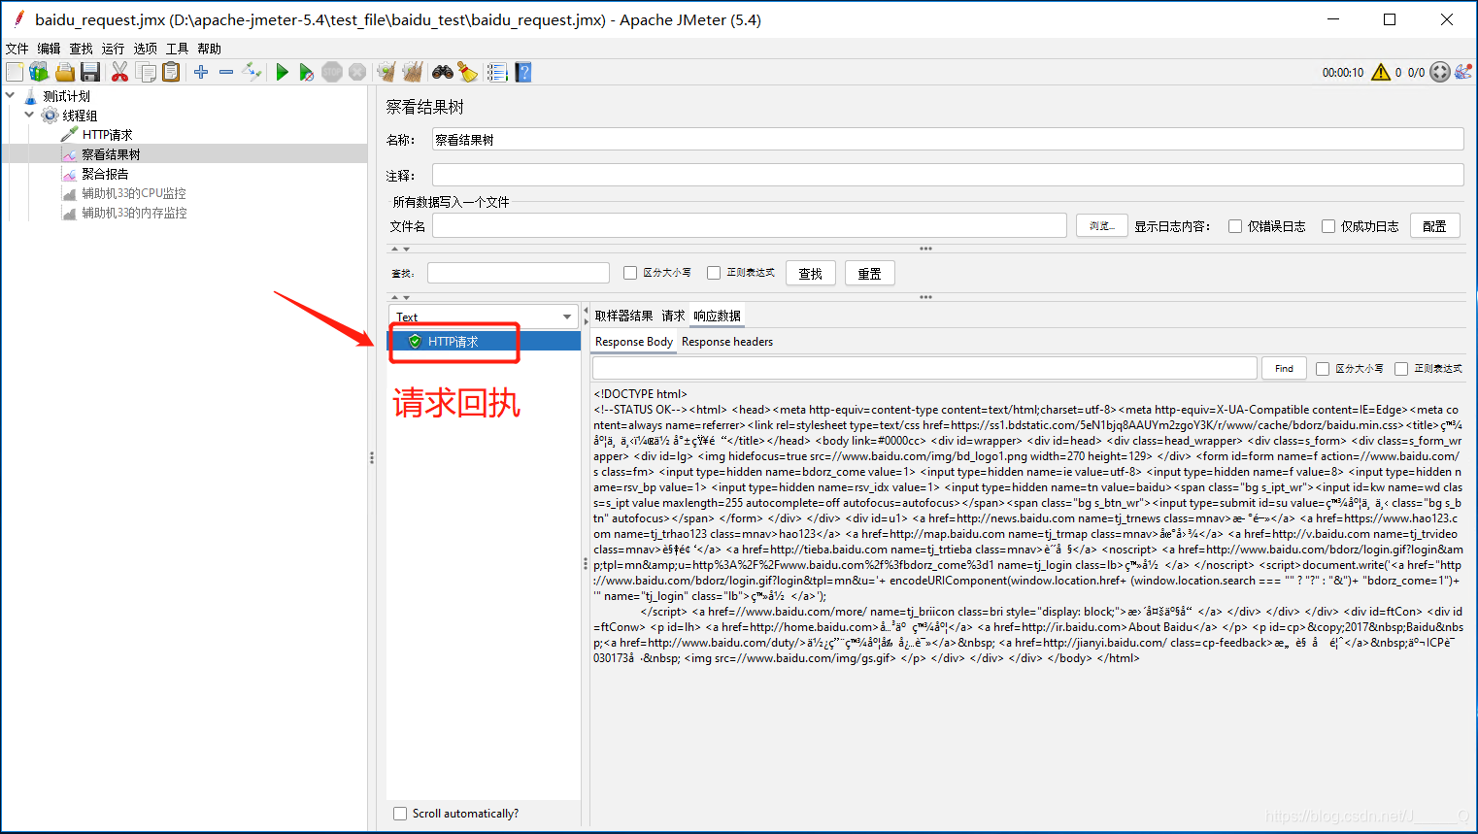
Task: Cut selection using scissors icon
Action: point(119,72)
